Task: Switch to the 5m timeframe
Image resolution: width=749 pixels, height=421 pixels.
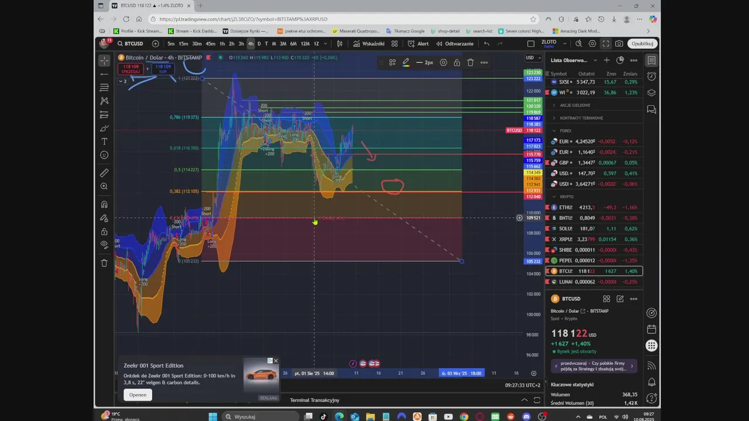Action: click(x=171, y=44)
